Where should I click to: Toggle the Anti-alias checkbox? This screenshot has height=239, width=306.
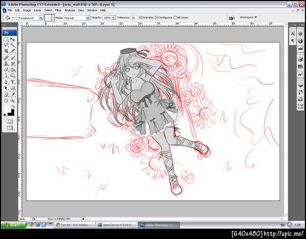(x=141, y=17)
